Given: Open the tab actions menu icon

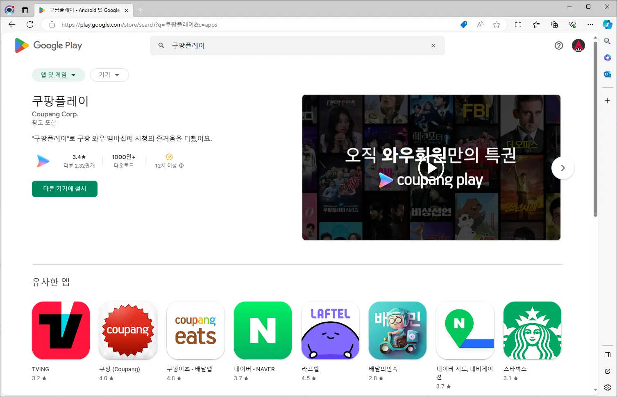Looking at the screenshot, I should coord(25,10).
